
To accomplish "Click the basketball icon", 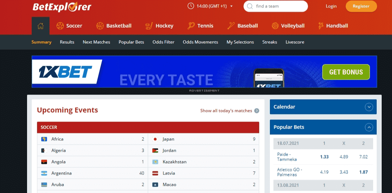I will [x=100, y=26].
